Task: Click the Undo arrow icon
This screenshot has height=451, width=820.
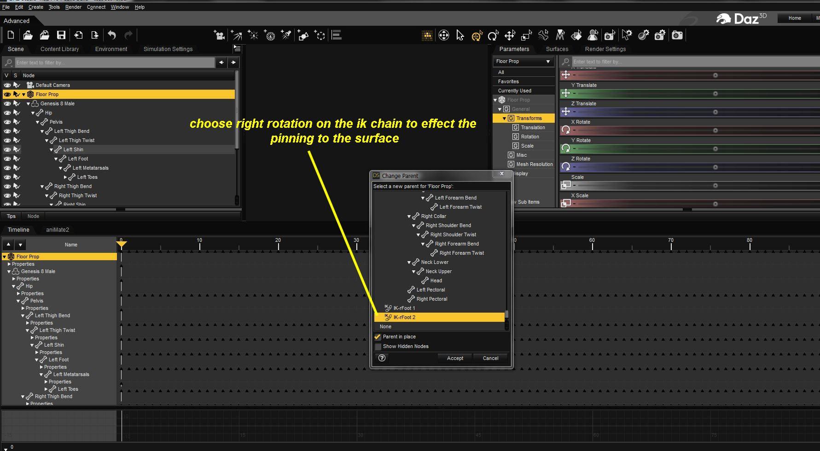Action: pyautogui.click(x=112, y=35)
